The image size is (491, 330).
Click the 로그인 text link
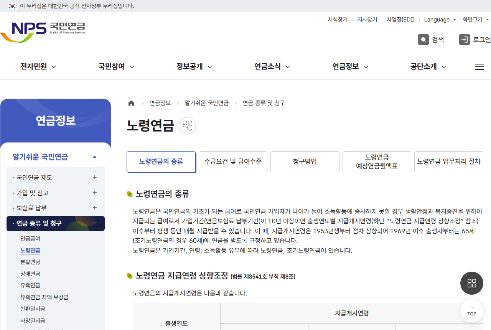pos(482,40)
